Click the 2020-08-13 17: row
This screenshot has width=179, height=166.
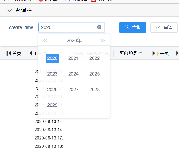click(x=49, y=138)
